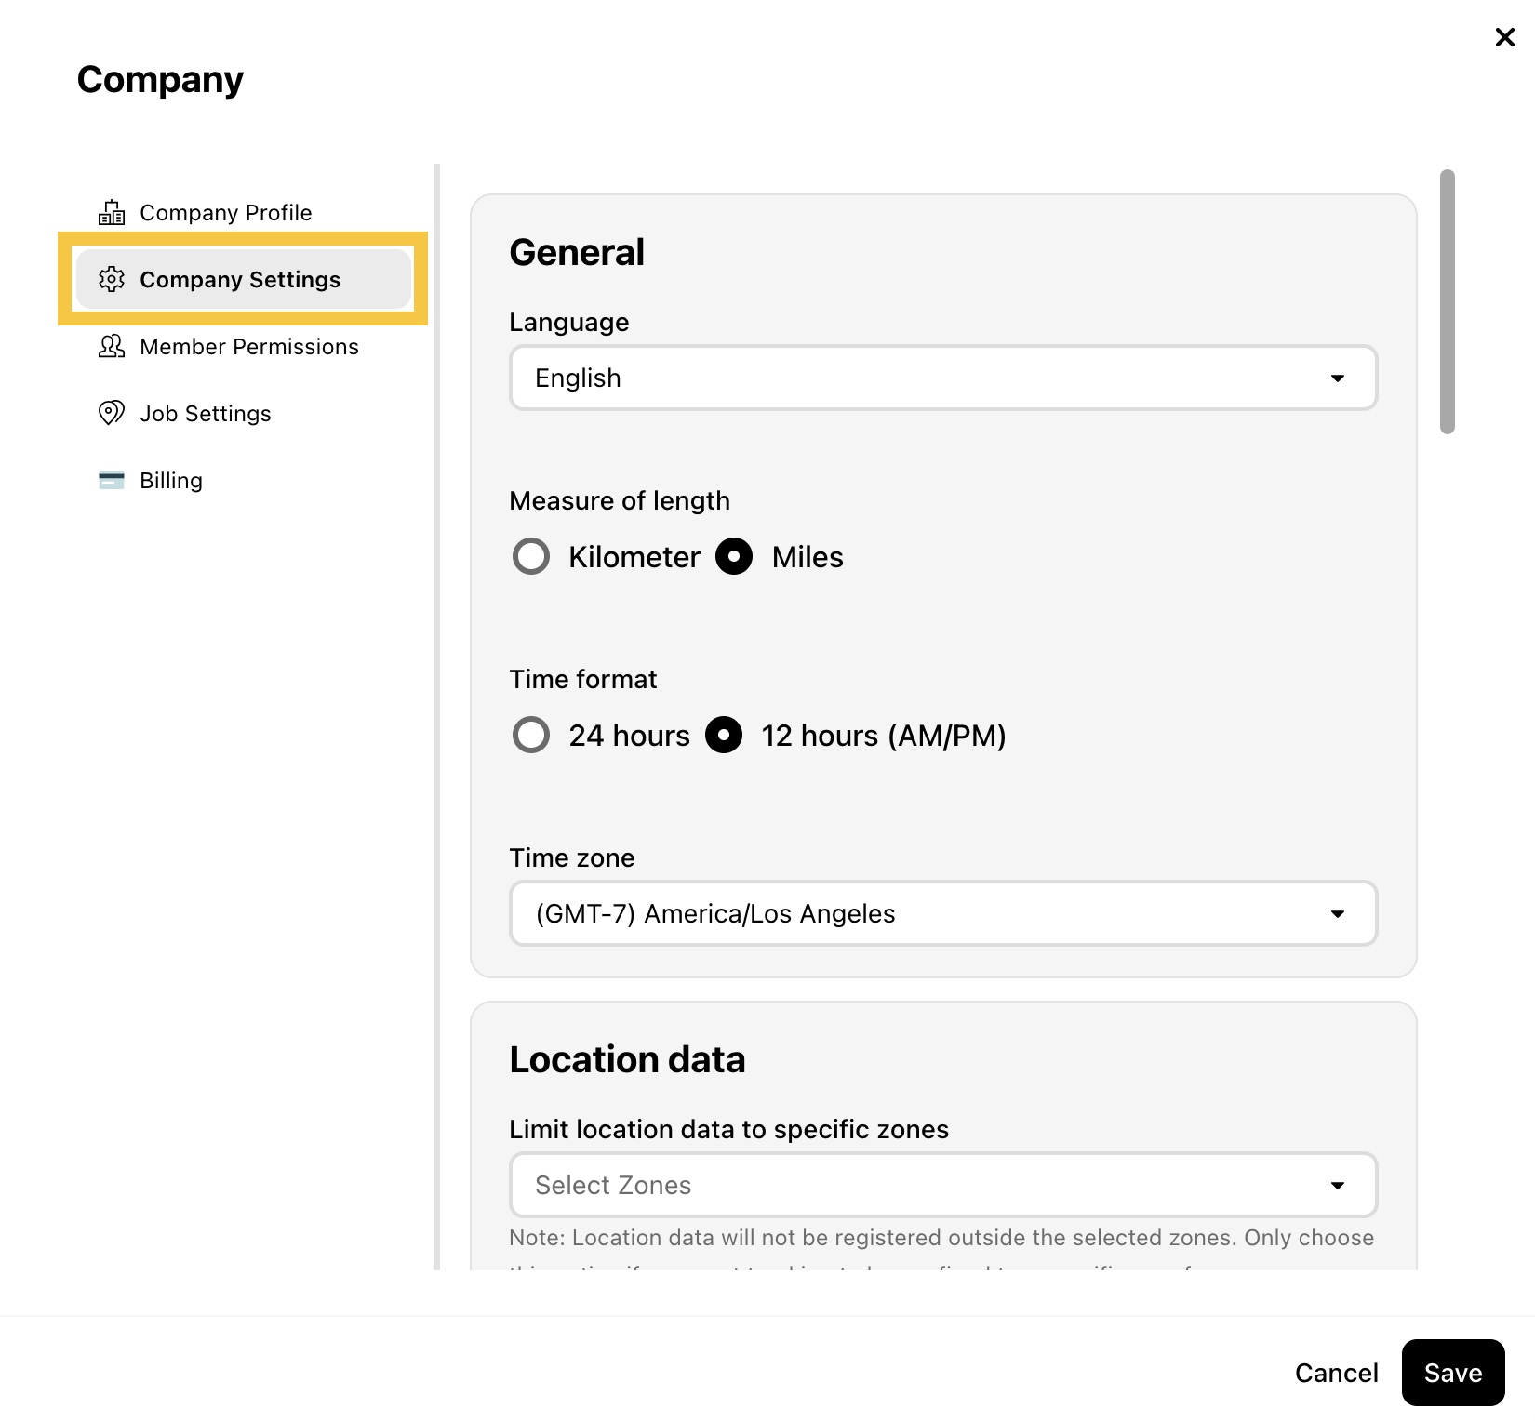Click the 'Time zone' label
The image size is (1535, 1421).
[572, 858]
